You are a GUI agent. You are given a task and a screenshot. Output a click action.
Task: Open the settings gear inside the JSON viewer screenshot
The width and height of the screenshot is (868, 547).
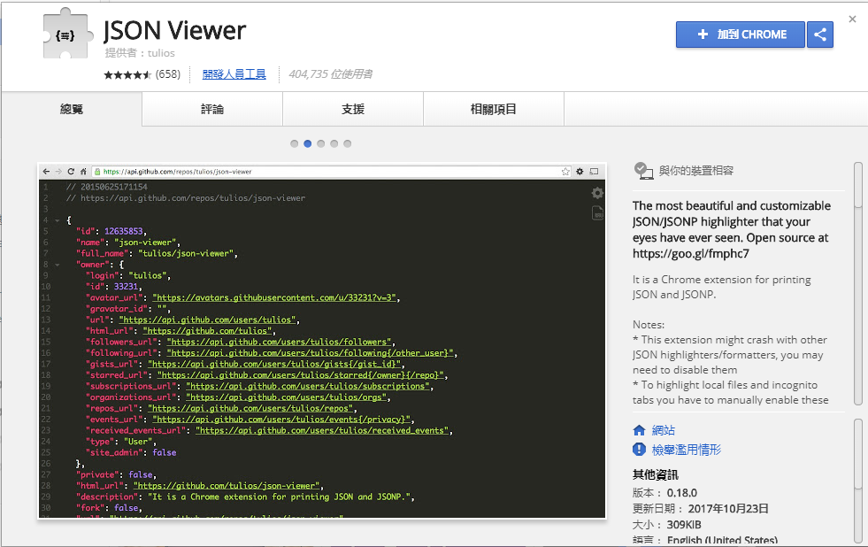click(595, 192)
